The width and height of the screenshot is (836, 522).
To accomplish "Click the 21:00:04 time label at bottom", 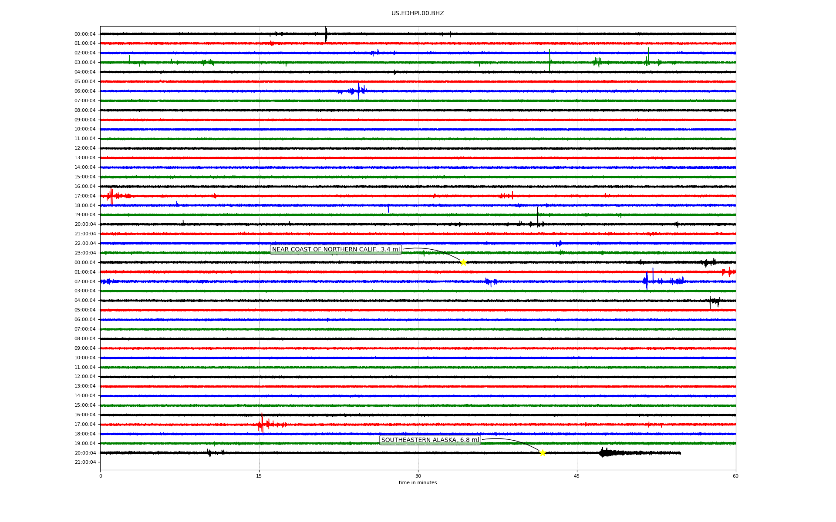I will [85, 462].
